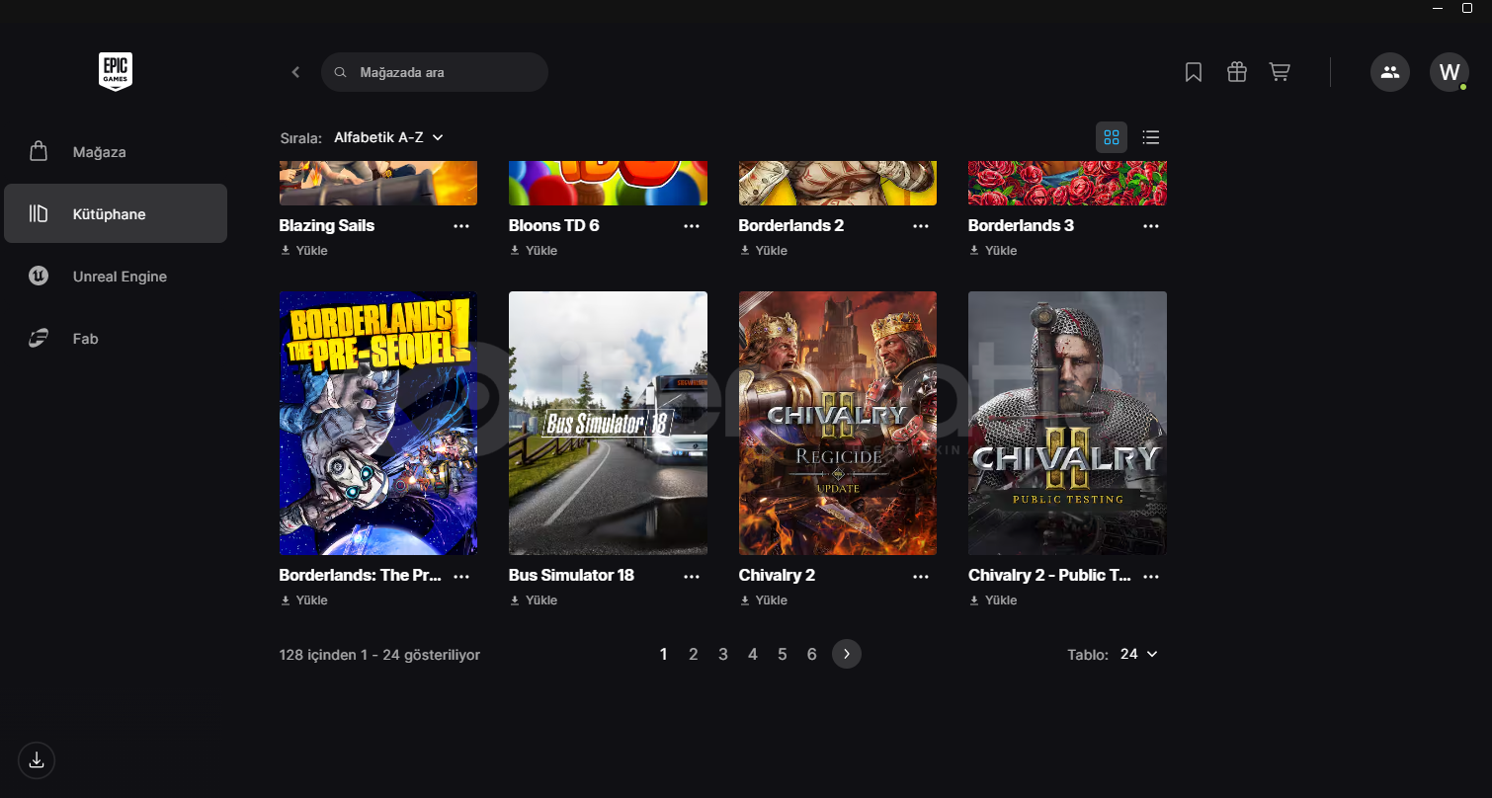Click the Borderlands 3 title
Viewport: 1492px width, 798px height.
point(1021,226)
